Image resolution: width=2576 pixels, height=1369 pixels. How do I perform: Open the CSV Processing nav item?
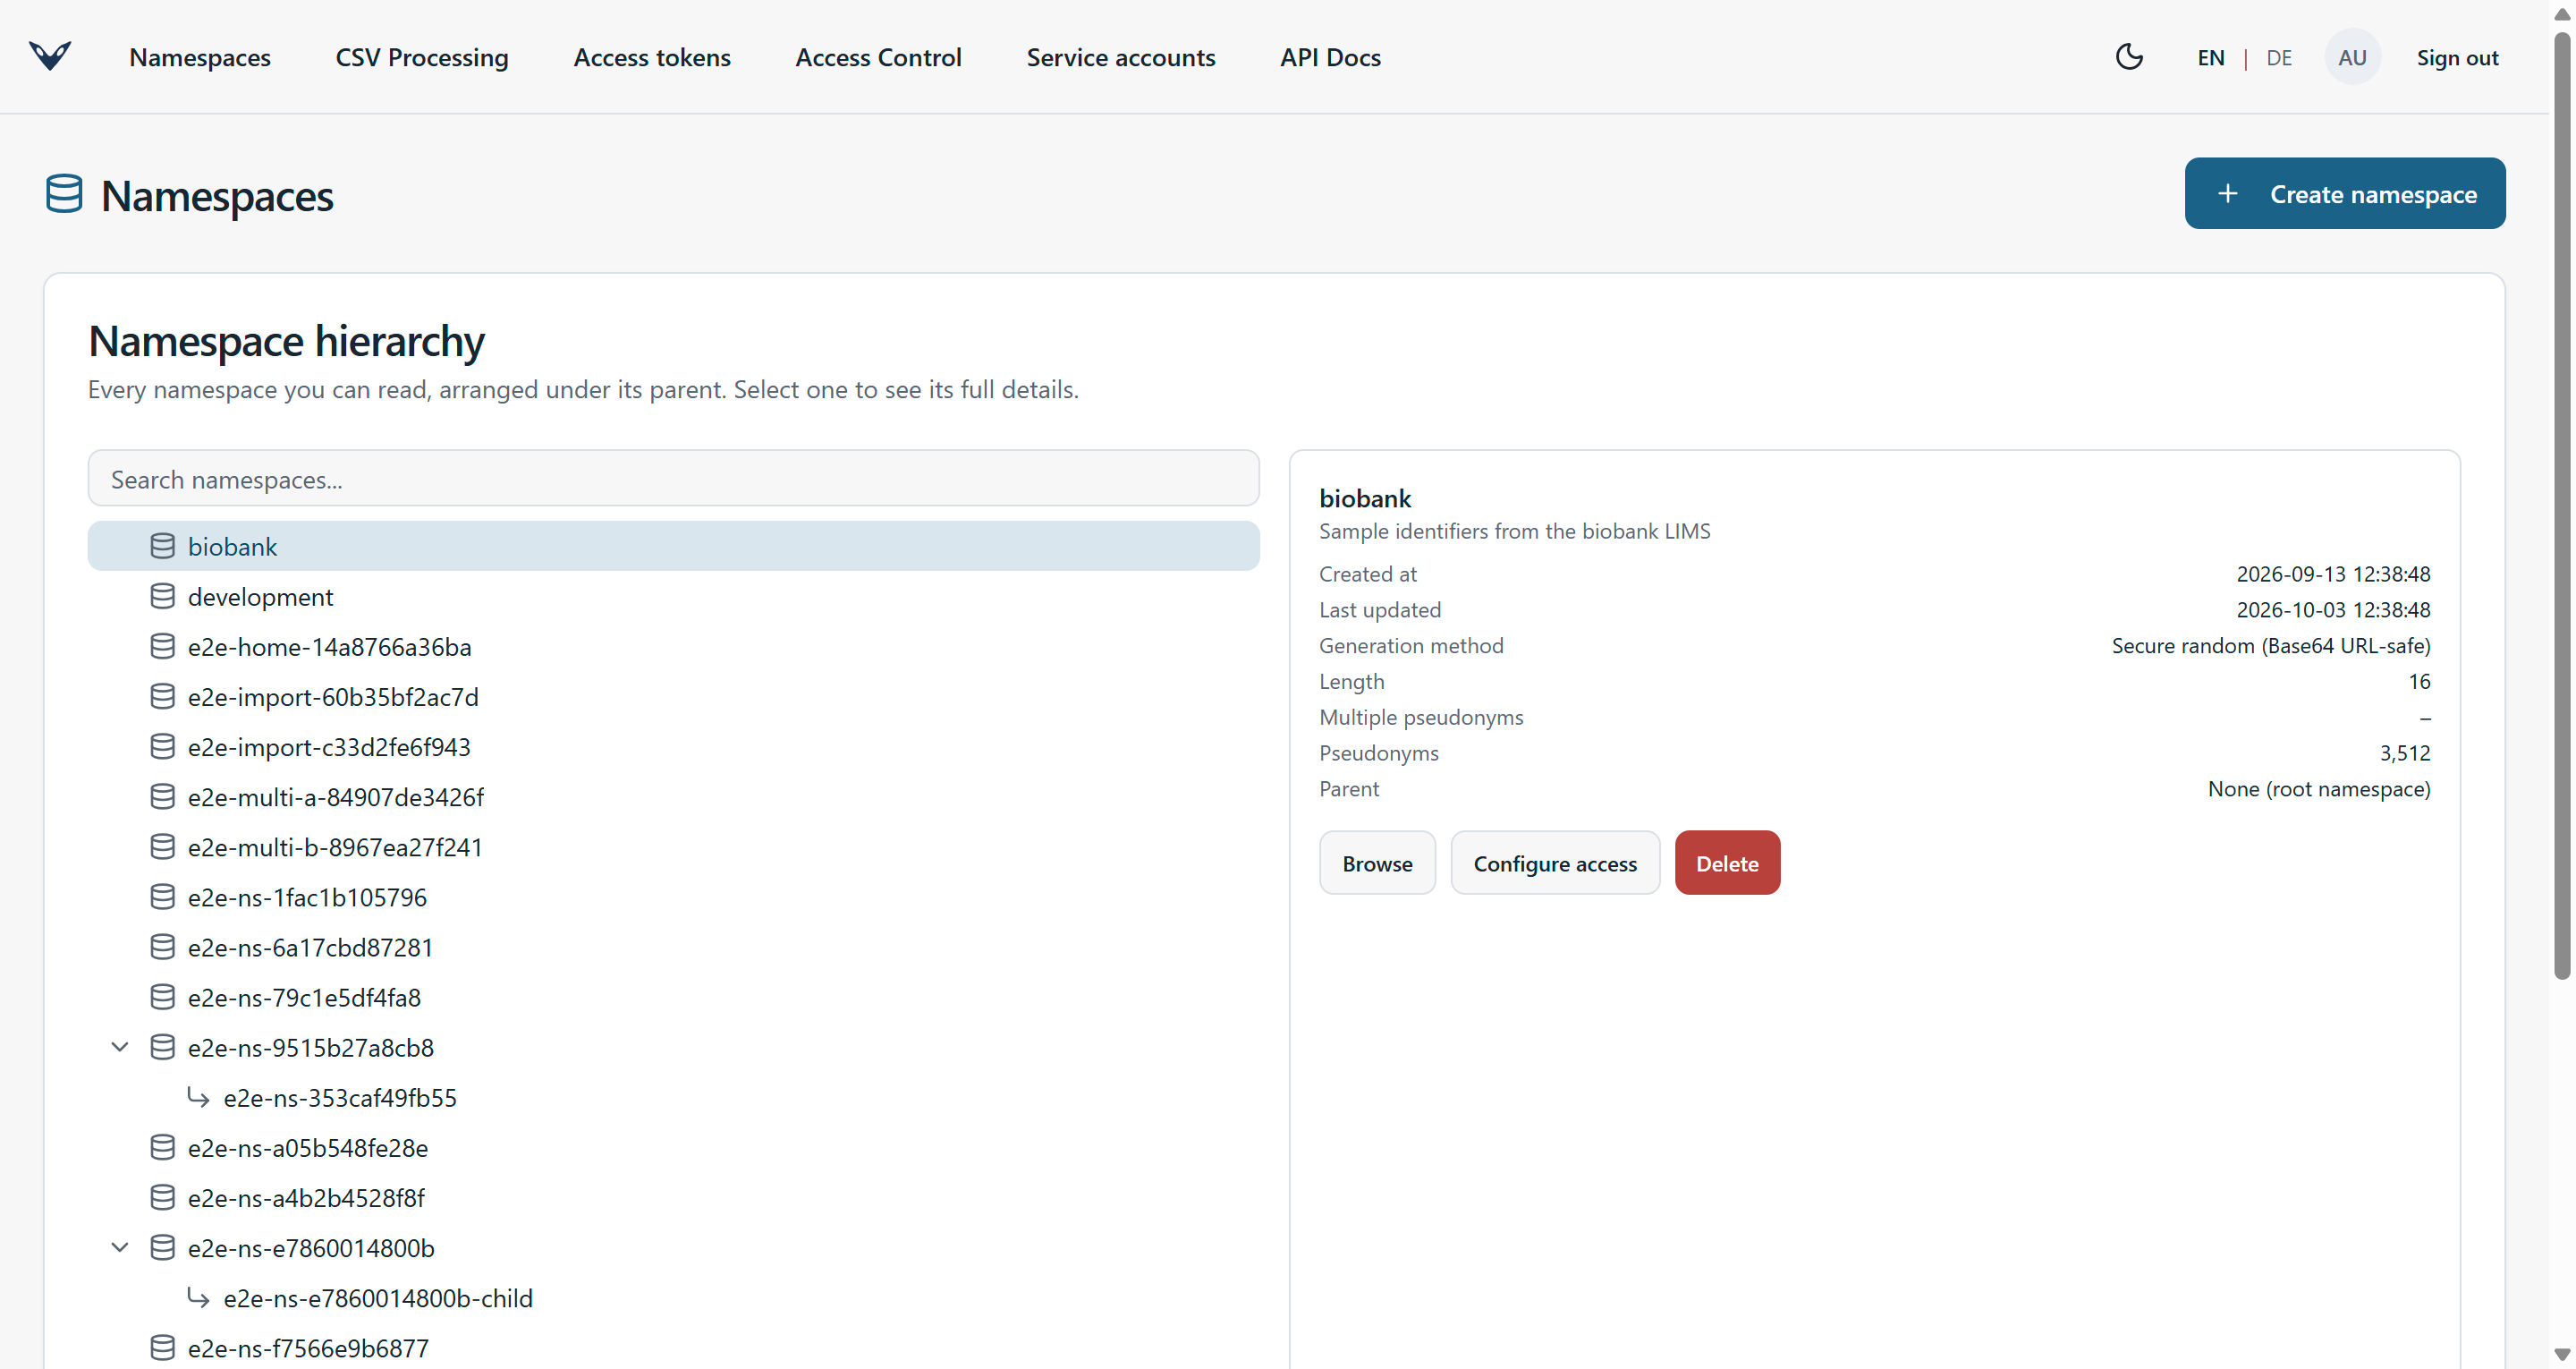click(422, 58)
